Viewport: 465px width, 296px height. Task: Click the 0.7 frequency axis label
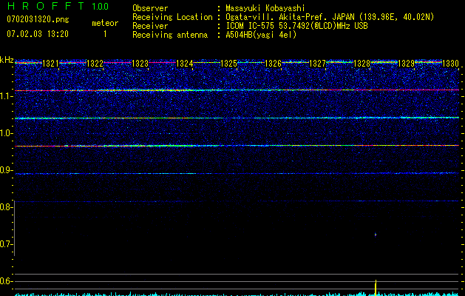click(x=7, y=244)
